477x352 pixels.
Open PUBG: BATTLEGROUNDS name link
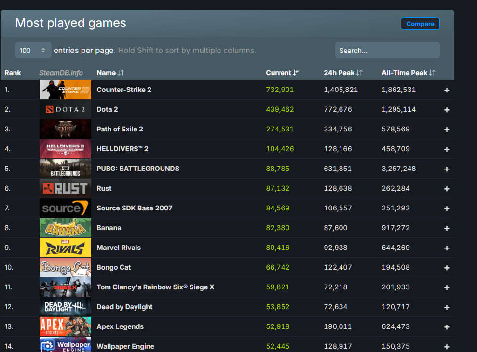138,169
